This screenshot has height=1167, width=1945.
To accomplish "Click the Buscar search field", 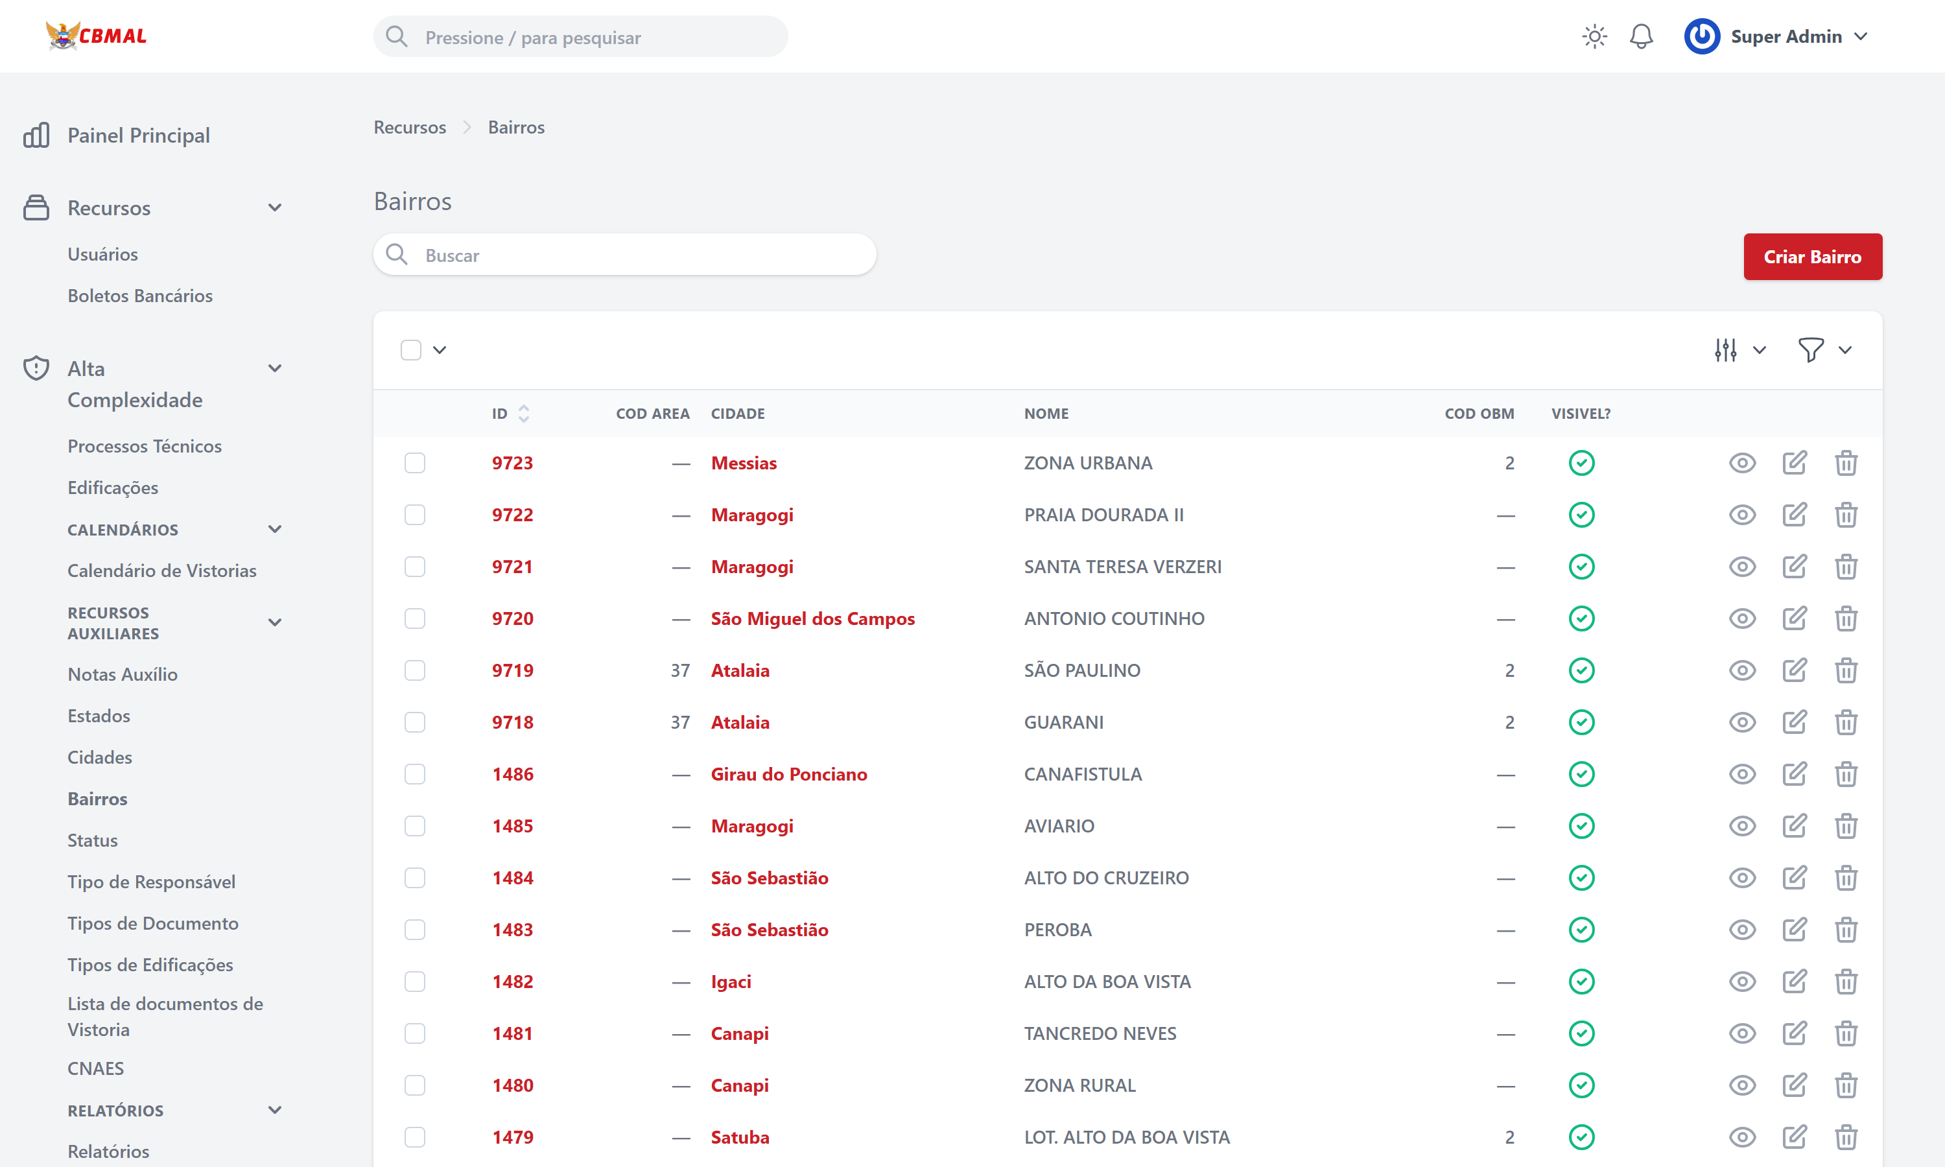I will [637, 255].
